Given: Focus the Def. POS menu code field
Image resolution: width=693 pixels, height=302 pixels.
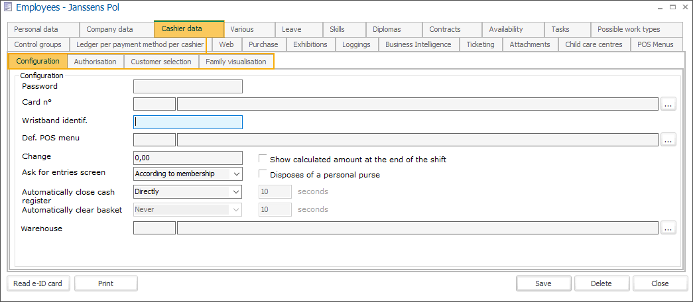Looking at the screenshot, I should pyautogui.click(x=155, y=140).
